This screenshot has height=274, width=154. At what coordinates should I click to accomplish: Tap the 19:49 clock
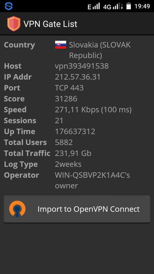142,6
